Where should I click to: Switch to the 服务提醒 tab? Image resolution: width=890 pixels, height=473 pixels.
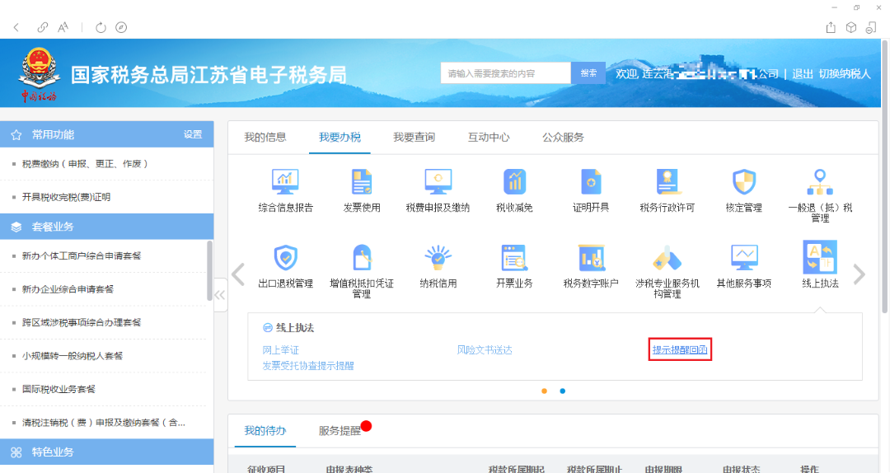click(x=340, y=430)
